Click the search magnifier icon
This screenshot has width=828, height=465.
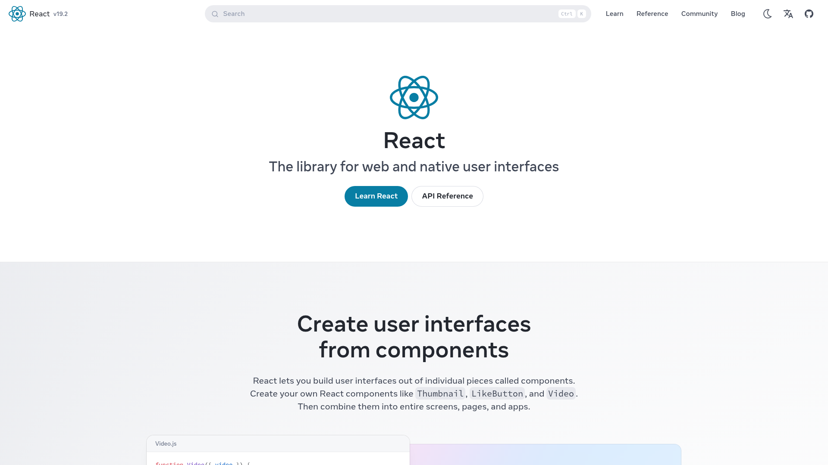point(215,14)
